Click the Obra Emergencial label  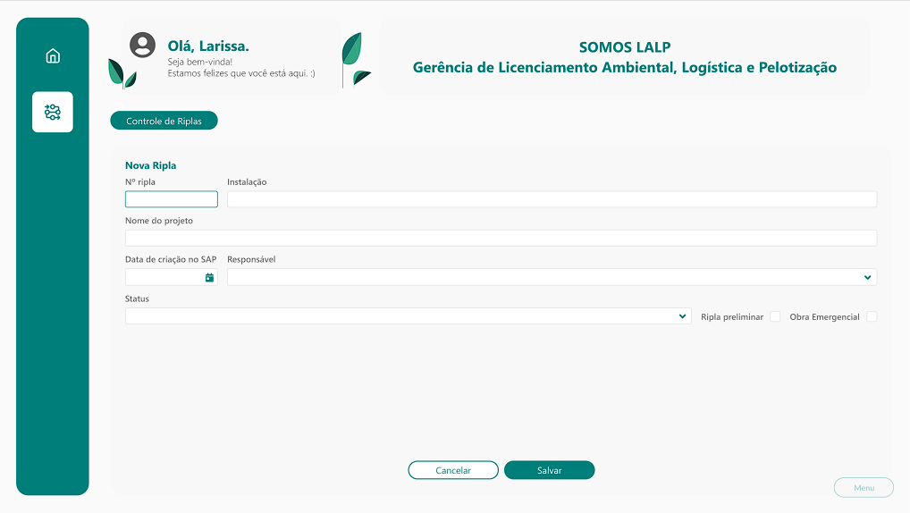[824, 317]
